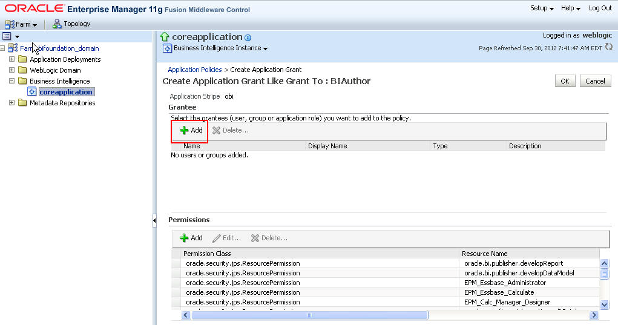
Task: Click Permission Class column header
Action: (x=320, y=254)
